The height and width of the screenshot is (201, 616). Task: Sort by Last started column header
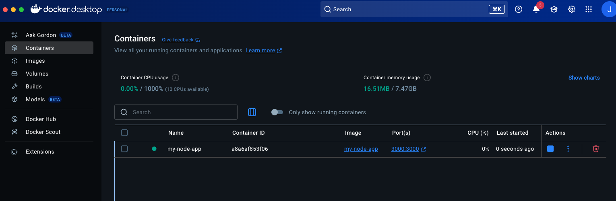[513, 133]
